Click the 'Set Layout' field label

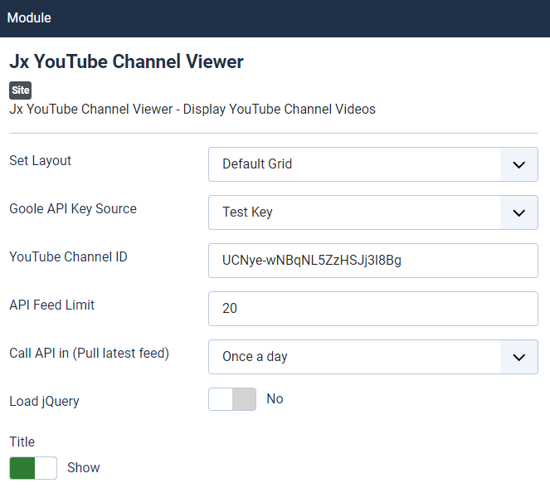point(41,161)
